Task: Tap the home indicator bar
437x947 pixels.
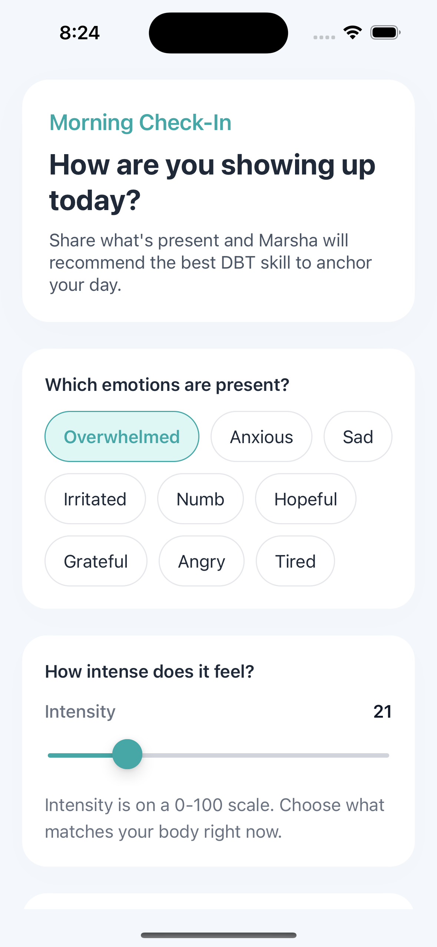Action: (x=219, y=935)
